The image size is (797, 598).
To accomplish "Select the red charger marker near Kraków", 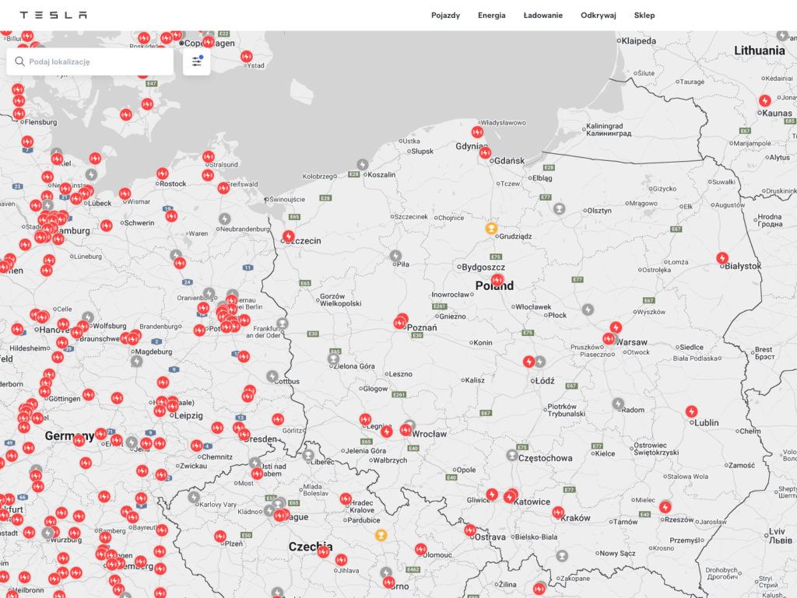I will 558,512.
